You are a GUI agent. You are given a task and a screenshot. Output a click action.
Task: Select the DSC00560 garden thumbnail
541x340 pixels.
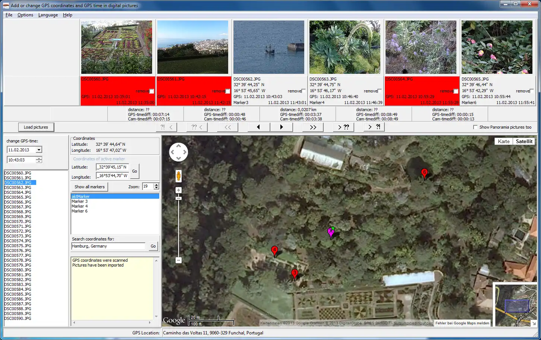pyautogui.click(x=117, y=47)
